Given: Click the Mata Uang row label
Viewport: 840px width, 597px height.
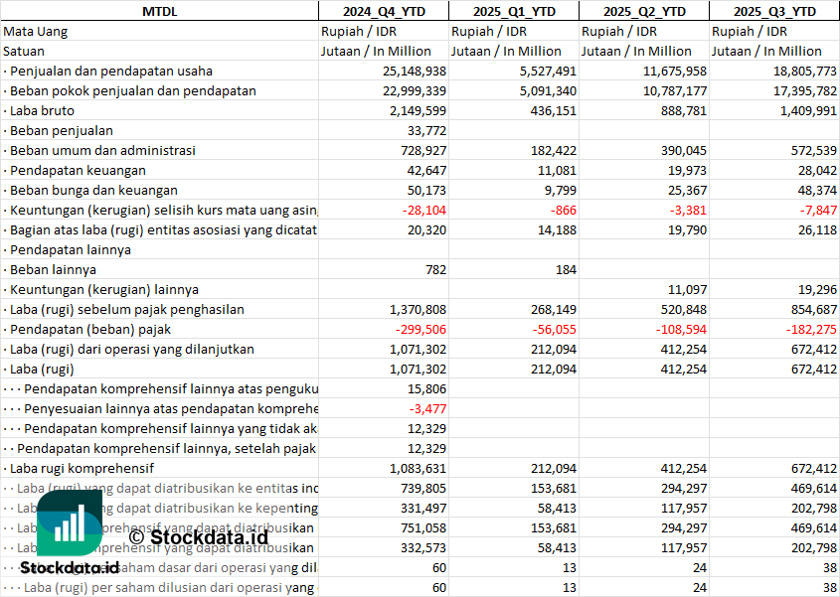Looking at the screenshot, I should 36,31.
